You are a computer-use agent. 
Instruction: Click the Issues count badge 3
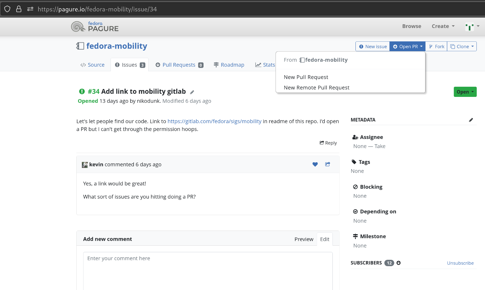[x=142, y=65]
